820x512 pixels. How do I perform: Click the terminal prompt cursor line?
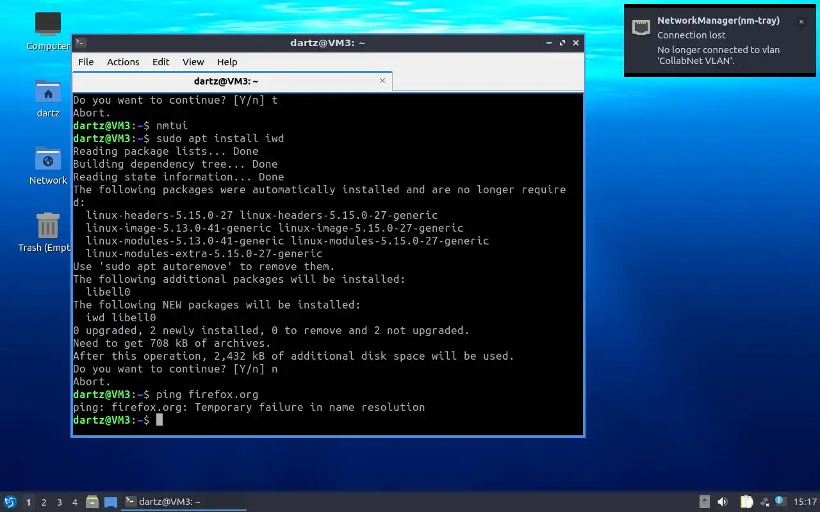118,420
